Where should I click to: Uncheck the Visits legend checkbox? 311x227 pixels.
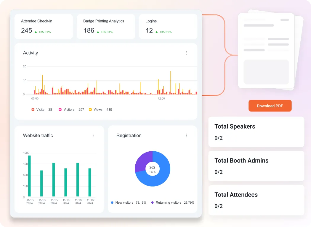click(x=33, y=109)
